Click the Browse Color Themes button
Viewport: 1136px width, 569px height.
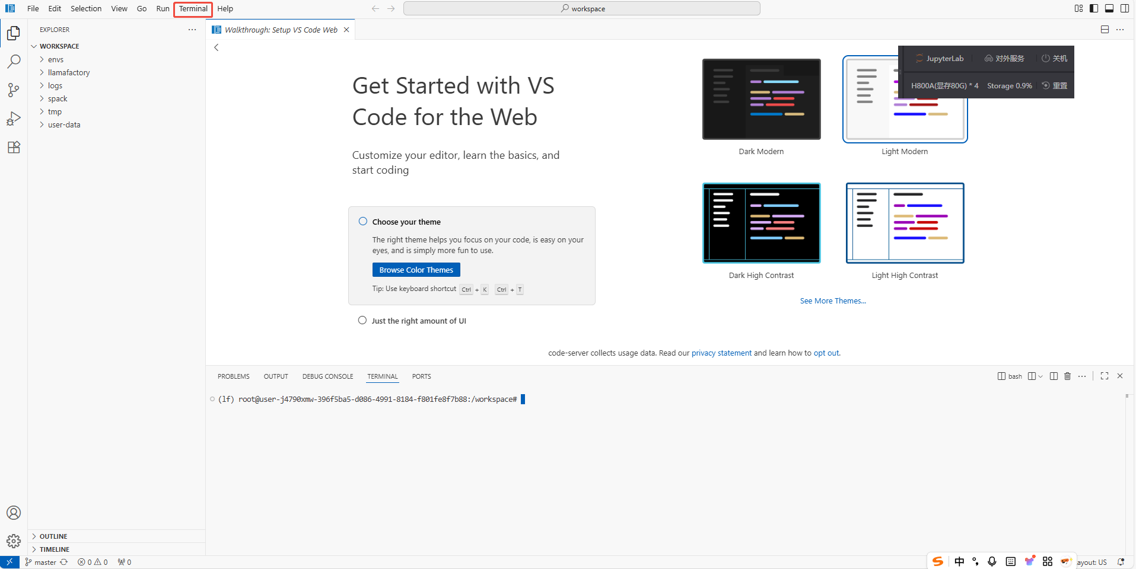[x=416, y=270]
